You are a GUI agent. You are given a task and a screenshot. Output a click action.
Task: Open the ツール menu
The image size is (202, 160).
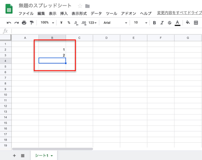click(x=112, y=13)
